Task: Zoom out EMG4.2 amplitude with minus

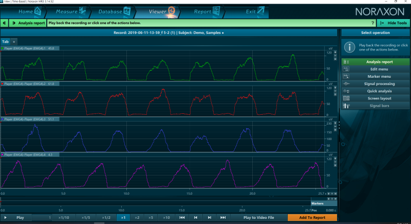Action: pyautogui.click(x=335, y=91)
